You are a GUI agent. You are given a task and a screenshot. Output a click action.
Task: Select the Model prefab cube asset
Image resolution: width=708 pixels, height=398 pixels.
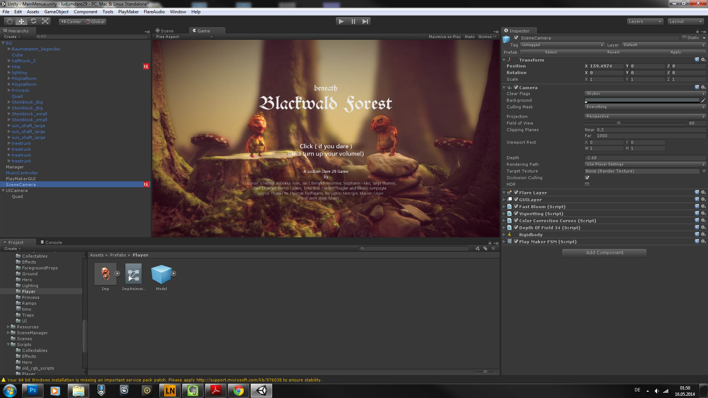[162, 275]
